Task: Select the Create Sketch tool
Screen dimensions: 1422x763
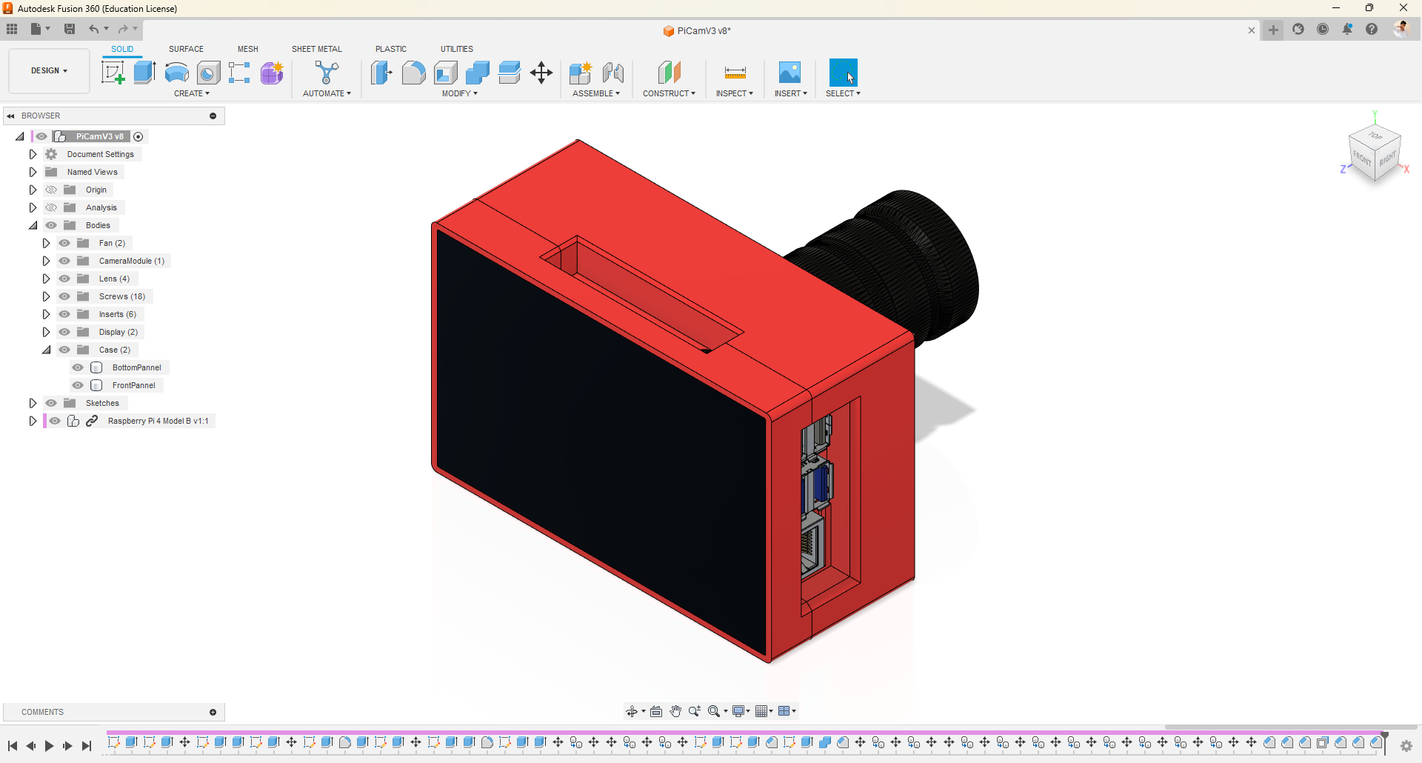Action: pos(113,73)
